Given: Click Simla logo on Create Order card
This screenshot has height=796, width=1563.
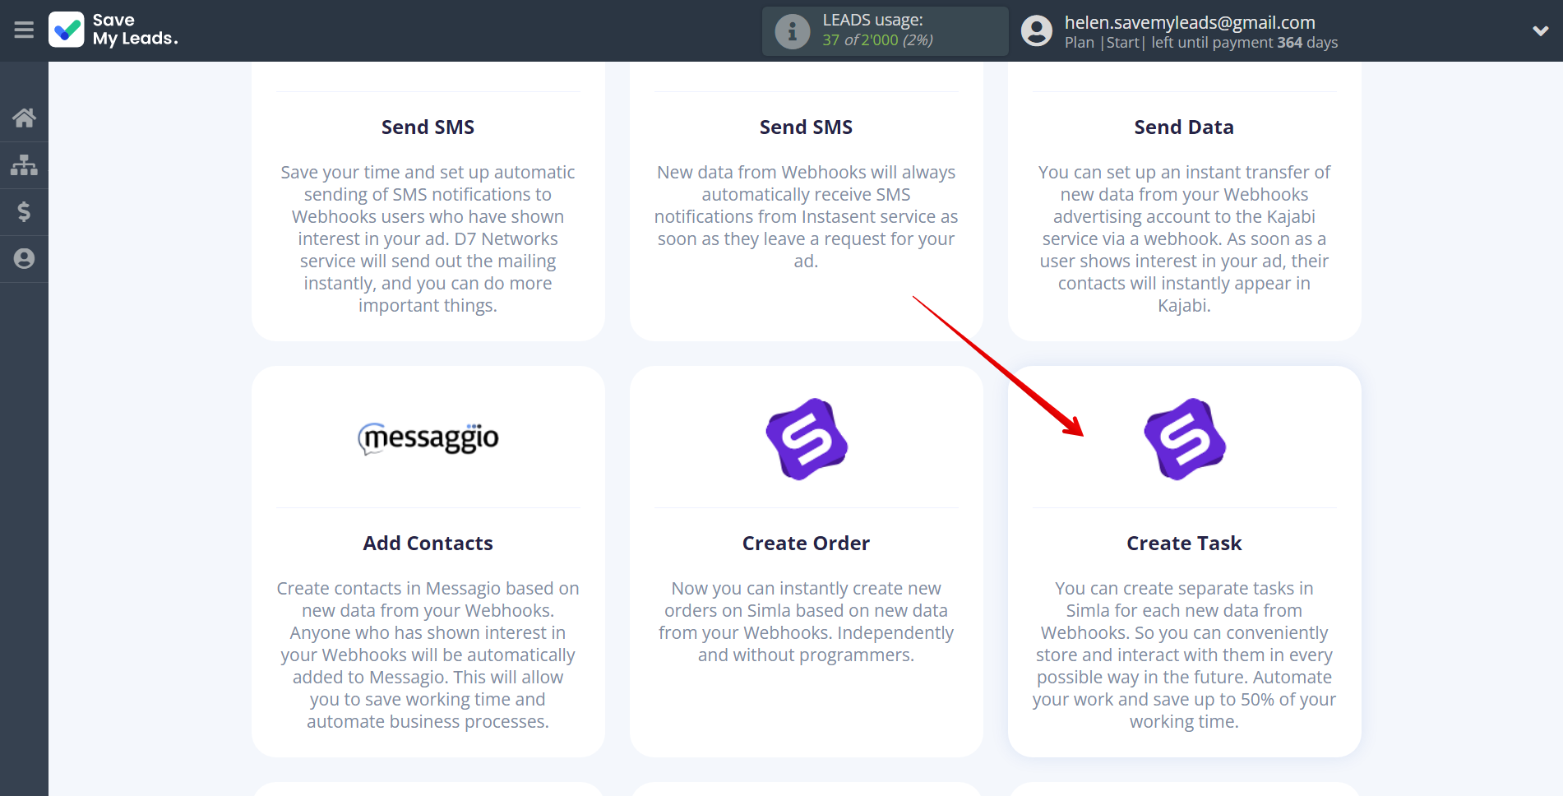Looking at the screenshot, I should coord(807,439).
